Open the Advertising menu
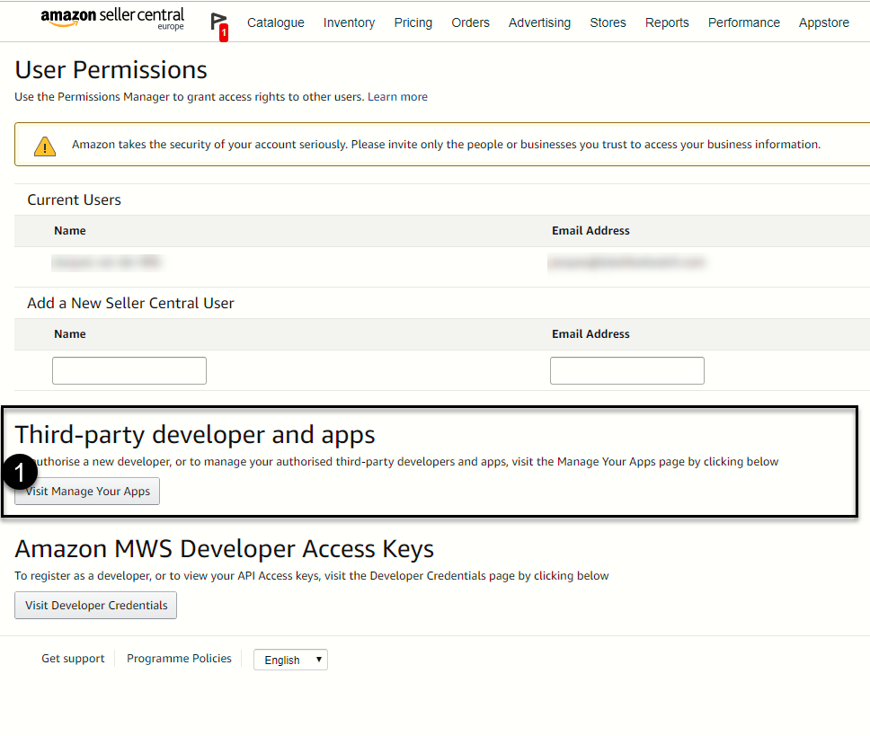 click(x=539, y=22)
